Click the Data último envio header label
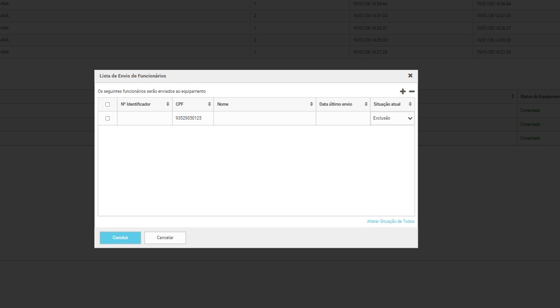 point(335,104)
